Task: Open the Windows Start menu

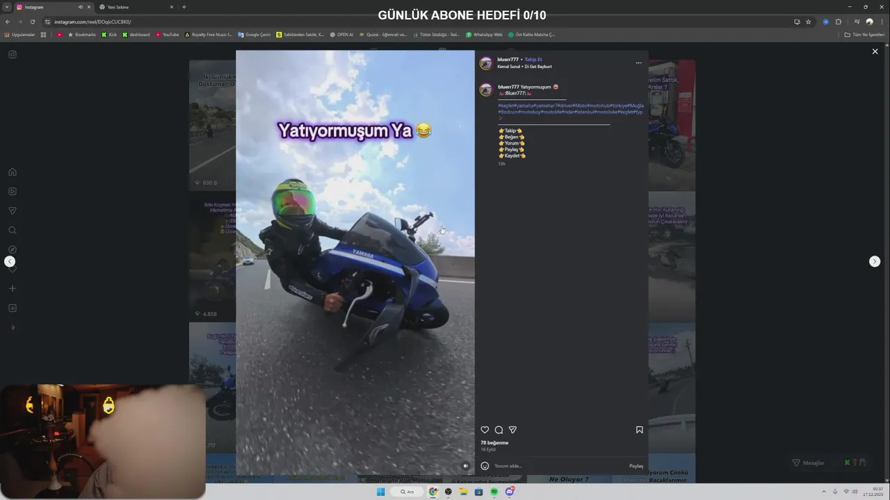Action: pyautogui.click(x=380, y=492)
